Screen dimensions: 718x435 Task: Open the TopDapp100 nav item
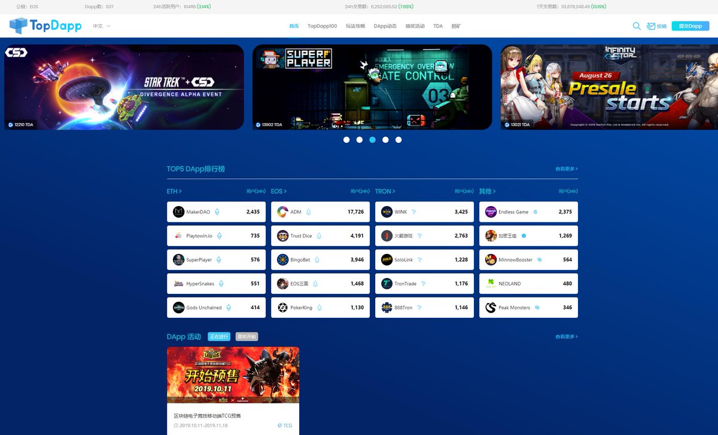click(x=323, y=26)
